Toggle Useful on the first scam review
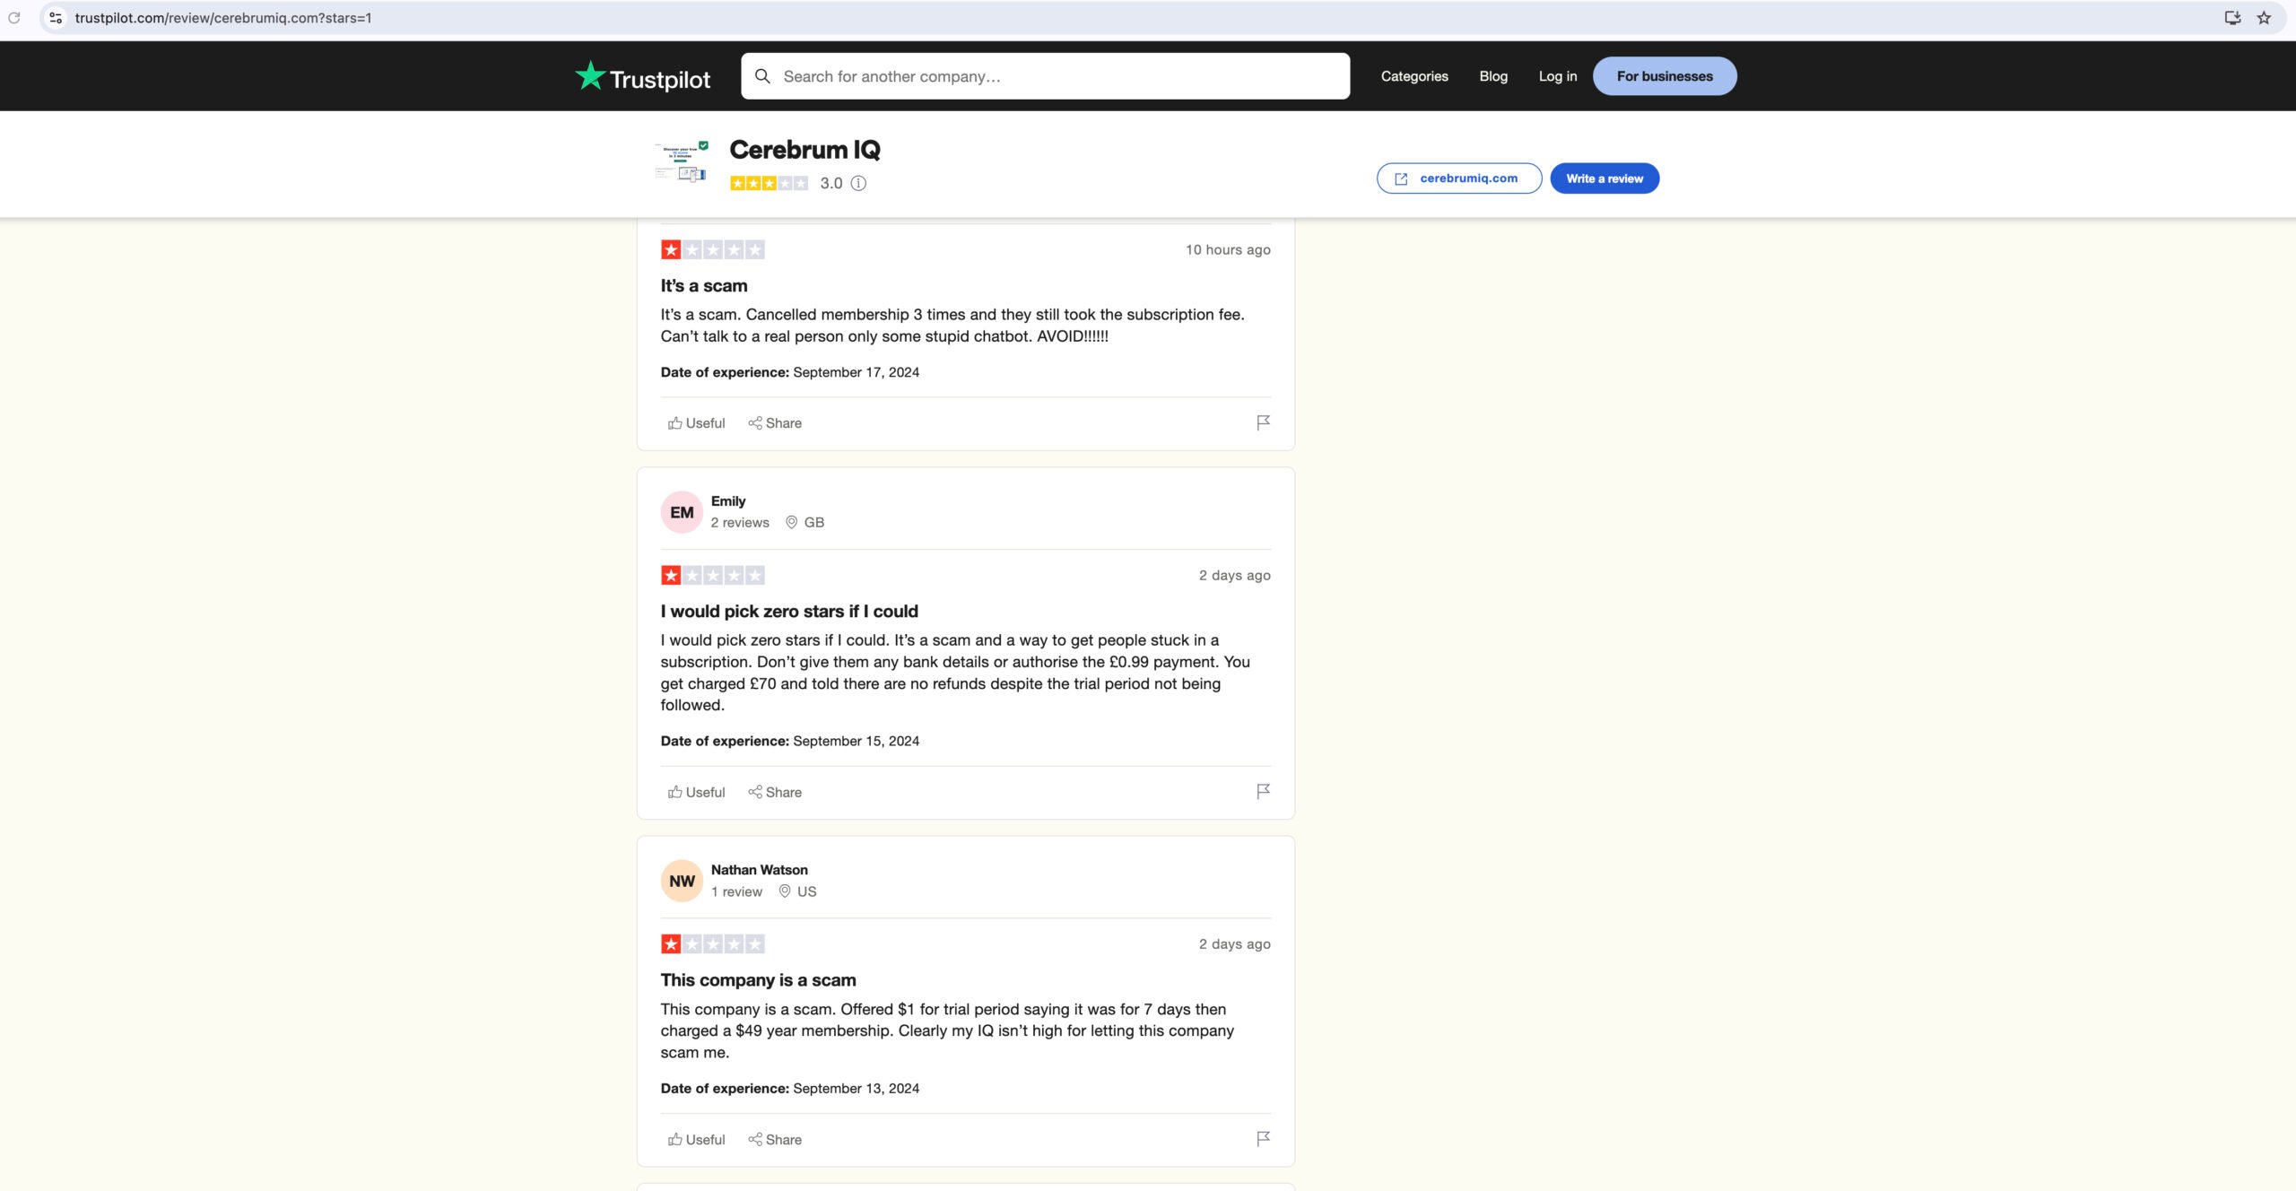The width and height of the screenshot is (2296, 1191). (x=694, y=422)
